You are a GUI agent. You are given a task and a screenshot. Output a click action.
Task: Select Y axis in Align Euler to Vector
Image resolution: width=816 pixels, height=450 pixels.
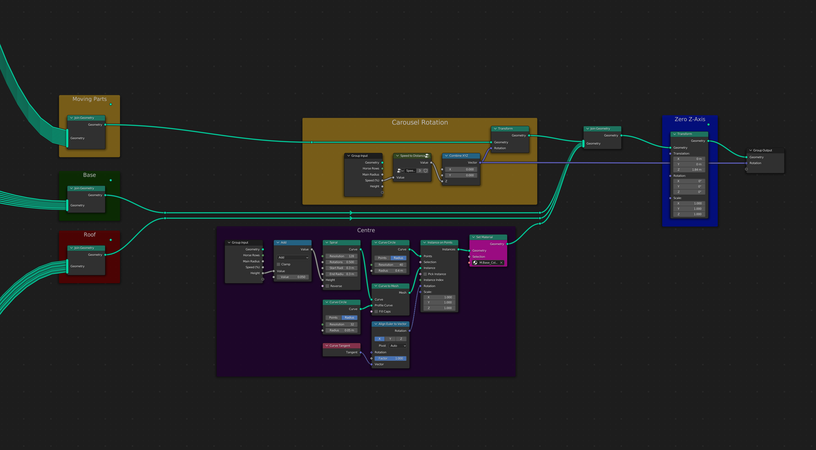pyautogui.click(x=390, y=339)
